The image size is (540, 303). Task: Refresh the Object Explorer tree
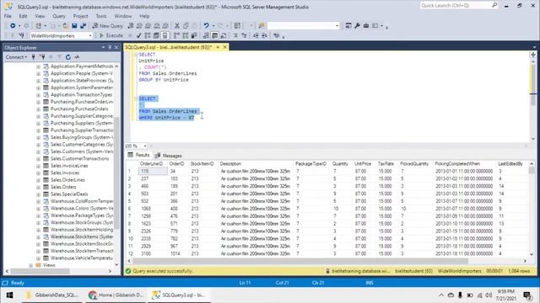pos(68,57)
